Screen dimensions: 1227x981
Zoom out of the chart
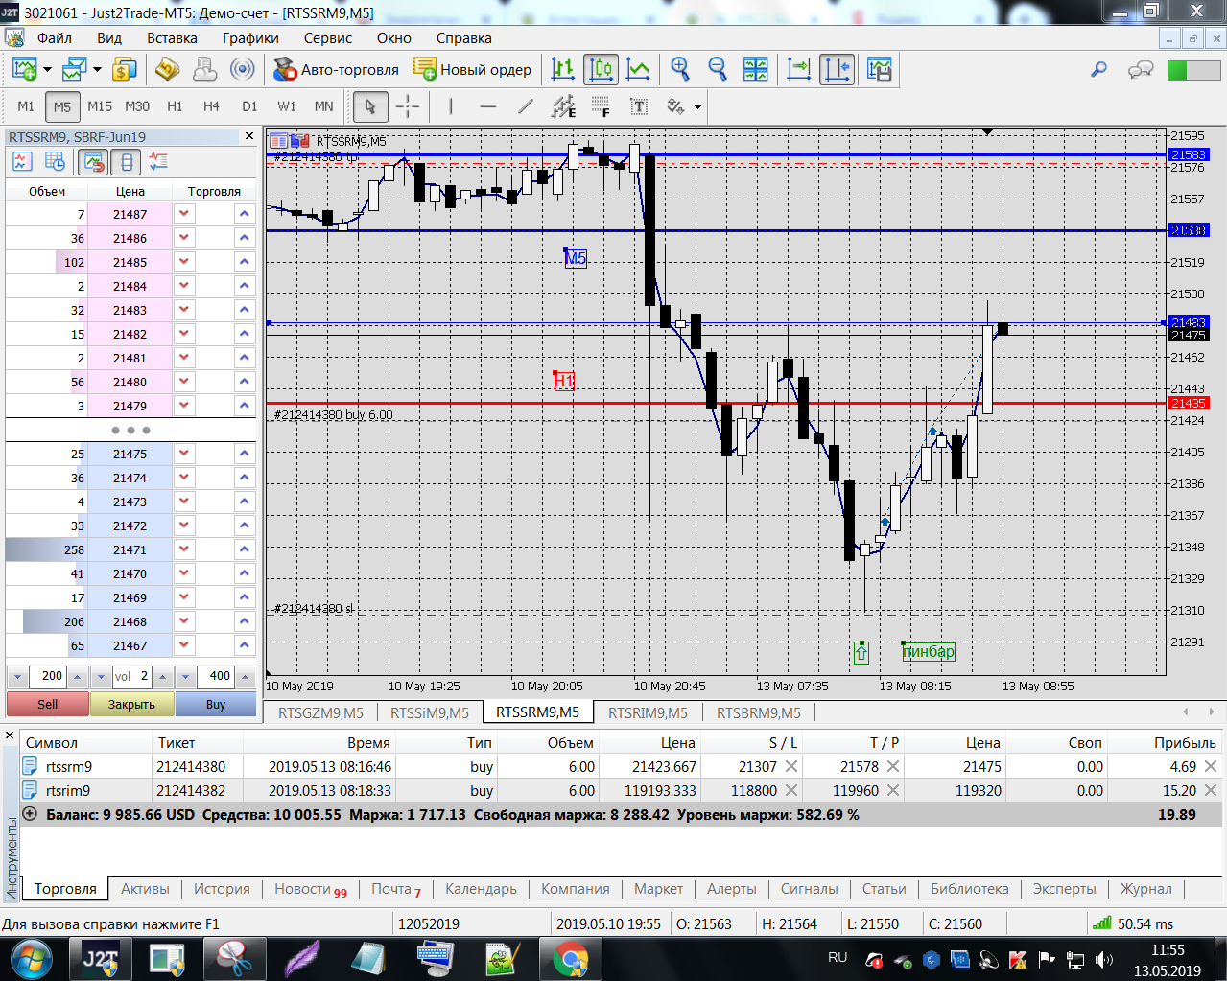point(717,69)
